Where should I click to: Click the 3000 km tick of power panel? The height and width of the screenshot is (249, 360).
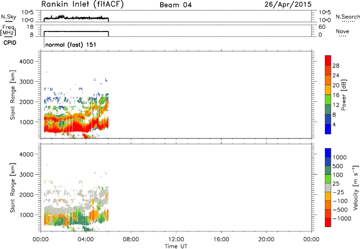[27, 82]
